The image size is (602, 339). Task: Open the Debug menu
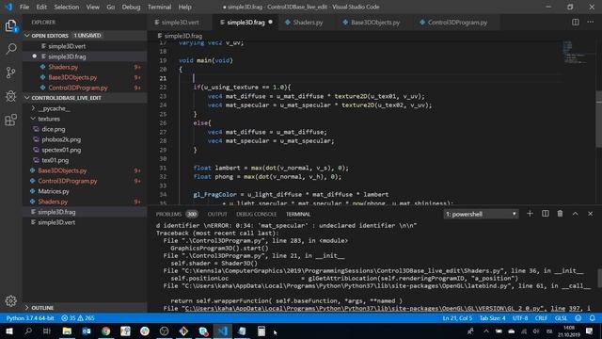pos(131,7)
